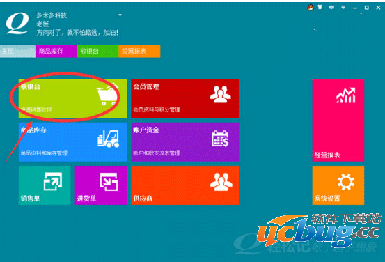The height and width of the screenshot is (262, 385).
Task: Open the 账户资金 account funds tile
Action: coord(185,142)
